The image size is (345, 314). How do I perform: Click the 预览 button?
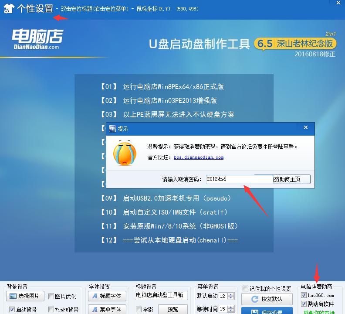(x=173, y=309)
